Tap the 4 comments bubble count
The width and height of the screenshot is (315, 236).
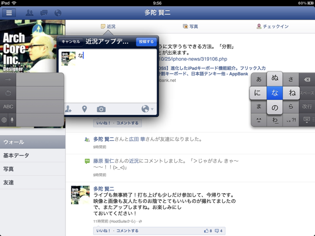coord(219,231)
